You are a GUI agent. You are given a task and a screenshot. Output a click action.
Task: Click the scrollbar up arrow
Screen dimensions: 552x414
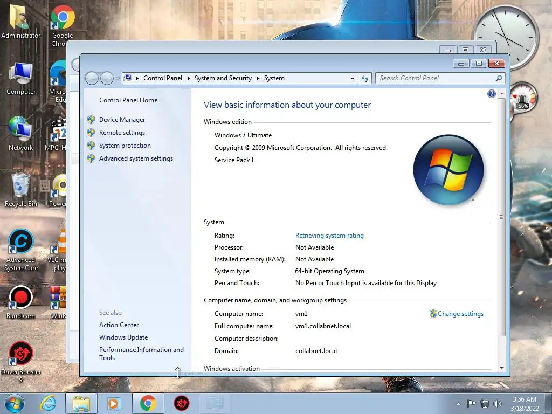click(x=502, y=93)
